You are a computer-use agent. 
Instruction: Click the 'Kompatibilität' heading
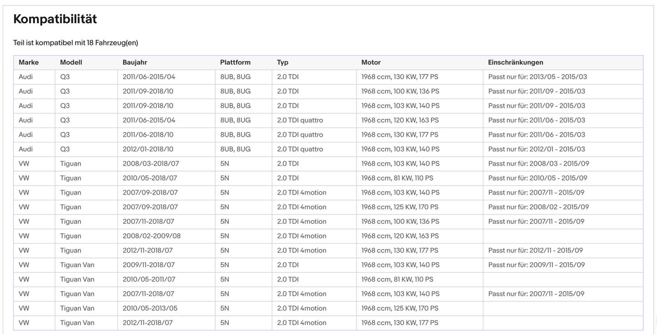tap(55, 19)
